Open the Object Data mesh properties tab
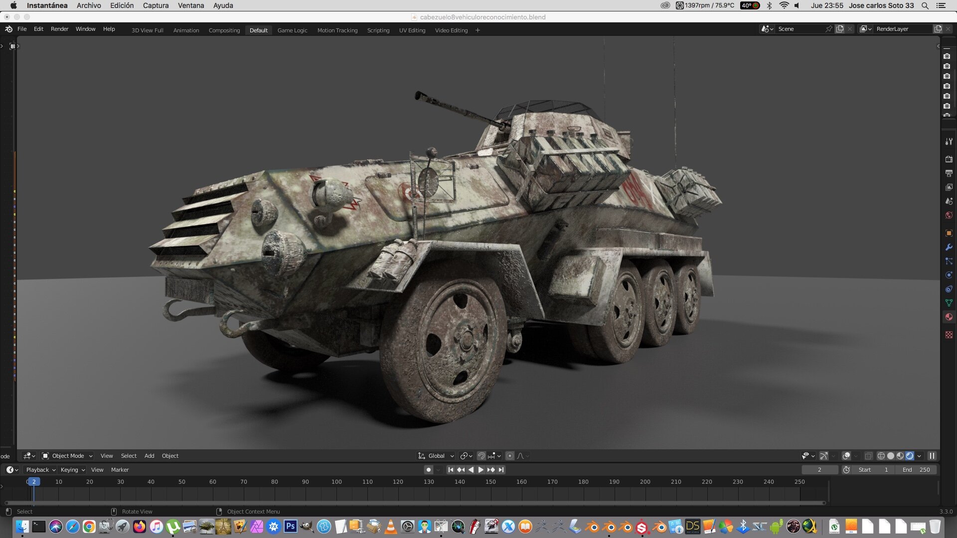The image size is (957, 538). (x=949, y=303)
